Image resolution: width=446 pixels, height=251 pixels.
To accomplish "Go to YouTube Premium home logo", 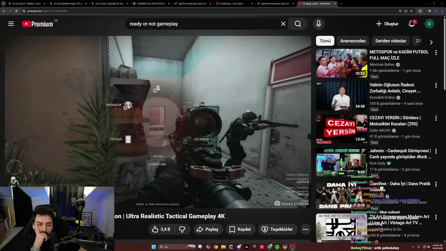I will tap(37, 24).
